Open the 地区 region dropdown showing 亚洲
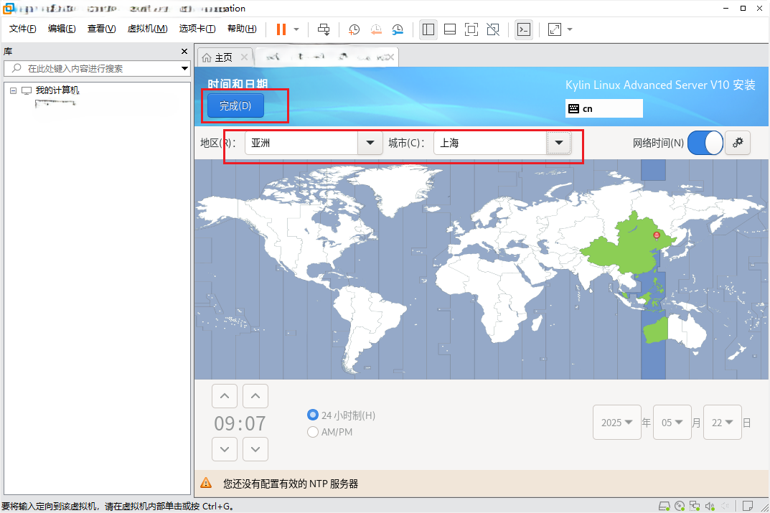 [x=314, y=143]
